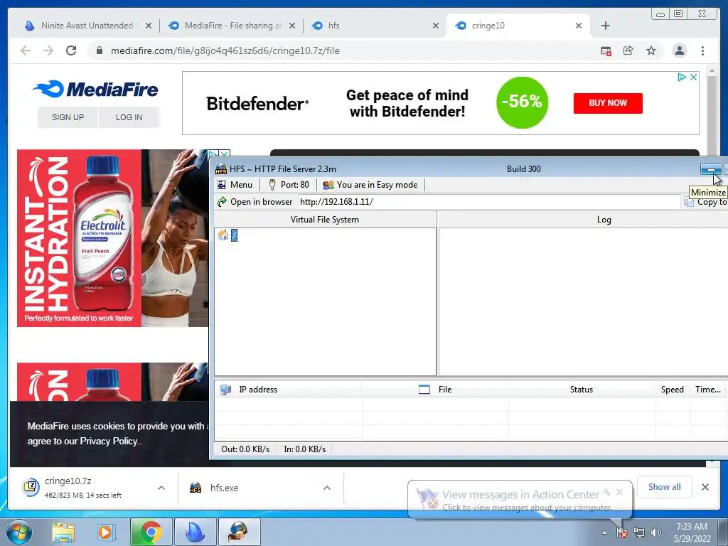Expand options for hfs.exe download
Image resolution: width=728 pixels, height=546 pixels.
click(x=327, y=488)
